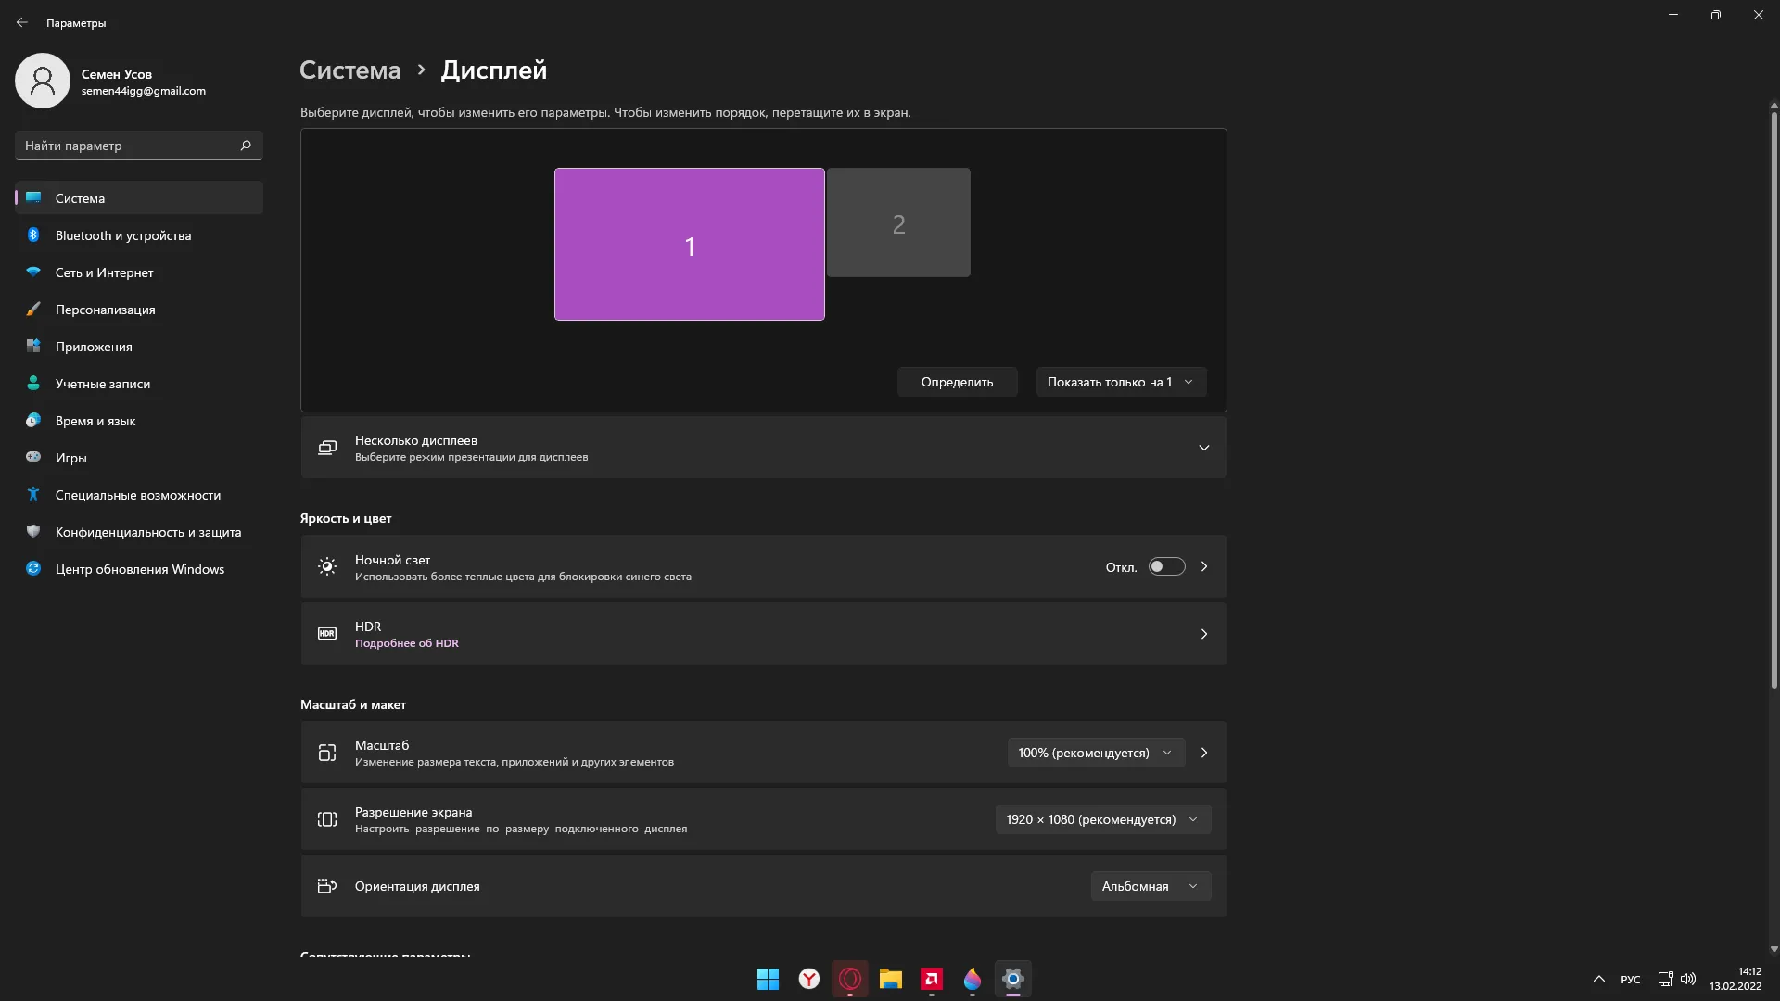Select Система in sidebar
Image resolution: width=1780 pixels, height=1001 pixels.
(x=139, y=198)
